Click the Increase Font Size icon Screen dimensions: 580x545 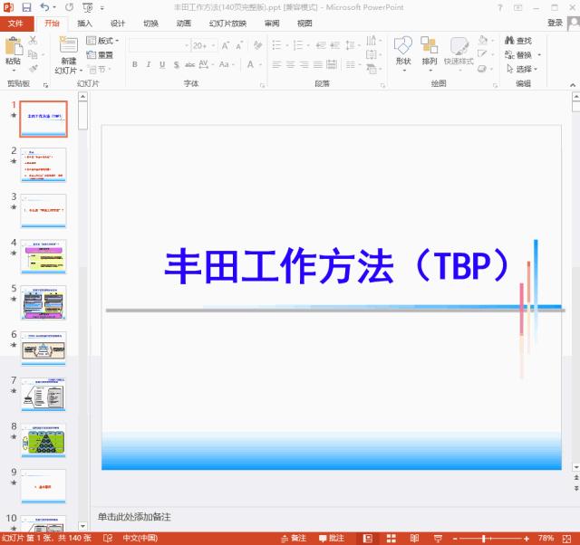coord(226,45)
